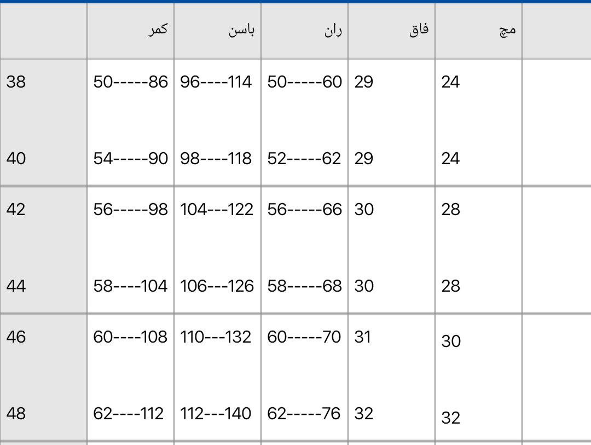This screenshot has width=591, height=445.
Task: Select the cell reading 56-----66
Action: 304,210
